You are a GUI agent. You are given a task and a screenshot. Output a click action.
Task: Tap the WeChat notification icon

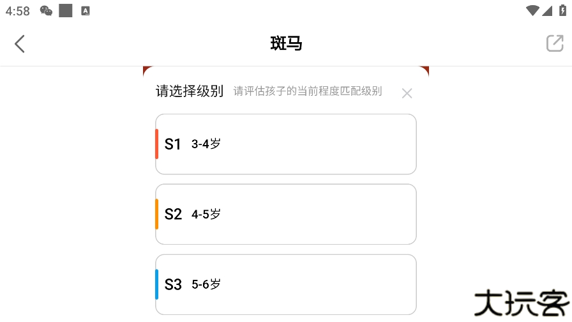pos(46,10)
